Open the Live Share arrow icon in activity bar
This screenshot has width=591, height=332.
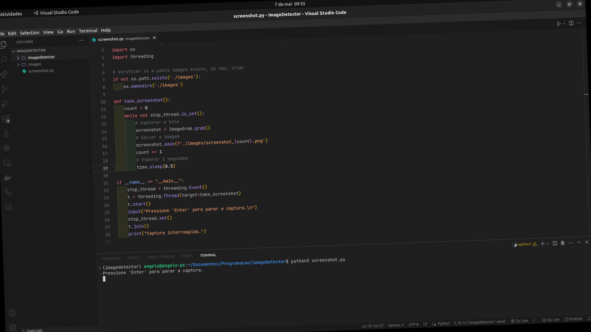(x=4, y=74)
